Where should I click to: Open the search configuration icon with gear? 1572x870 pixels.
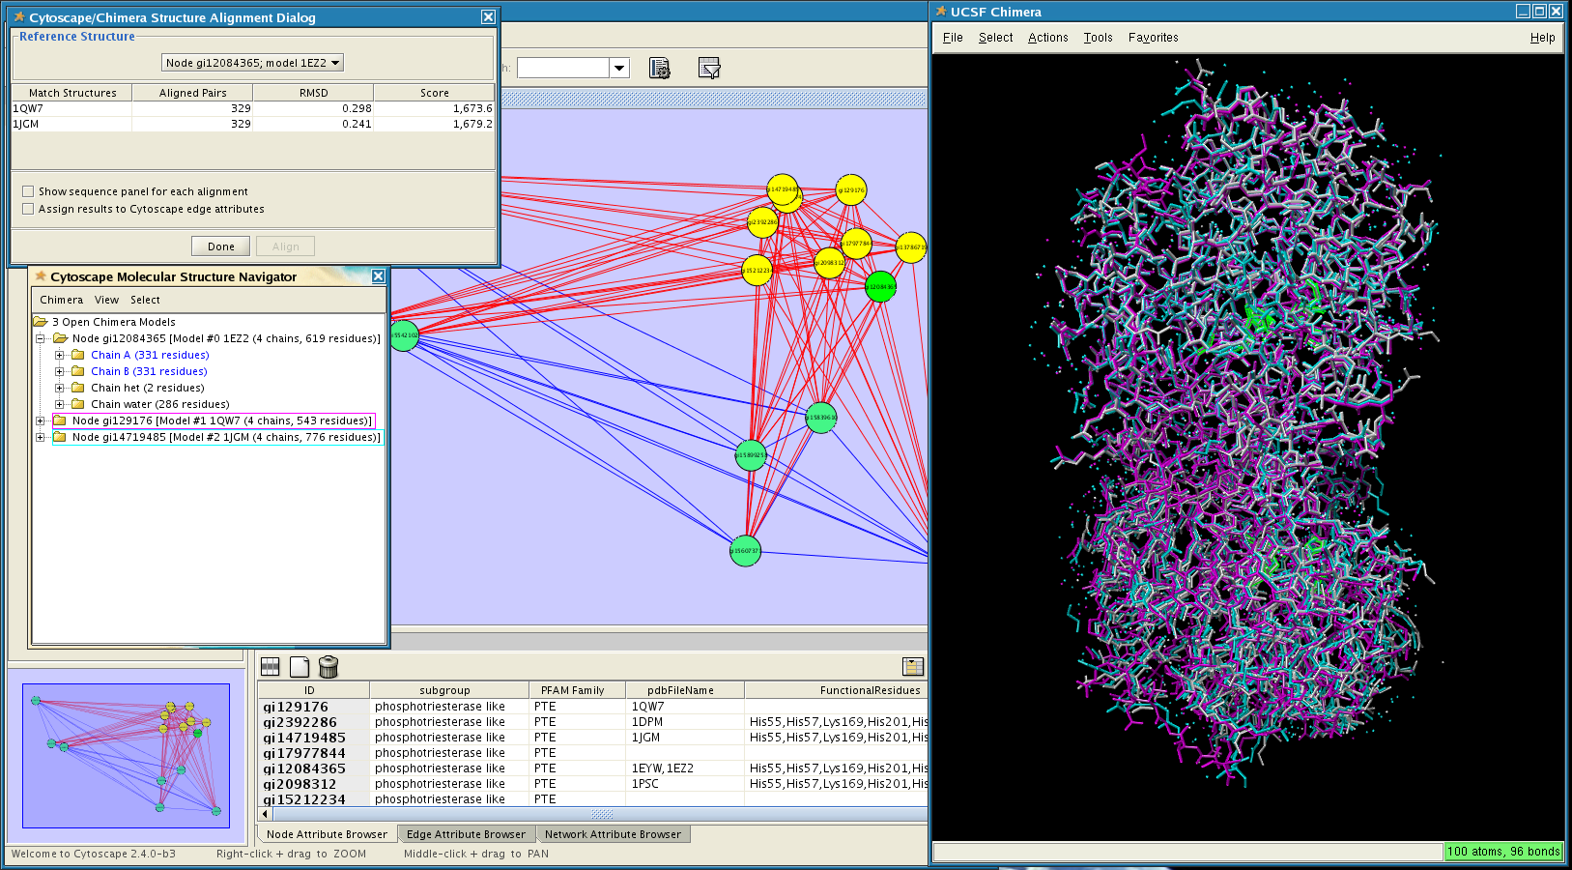659,68
